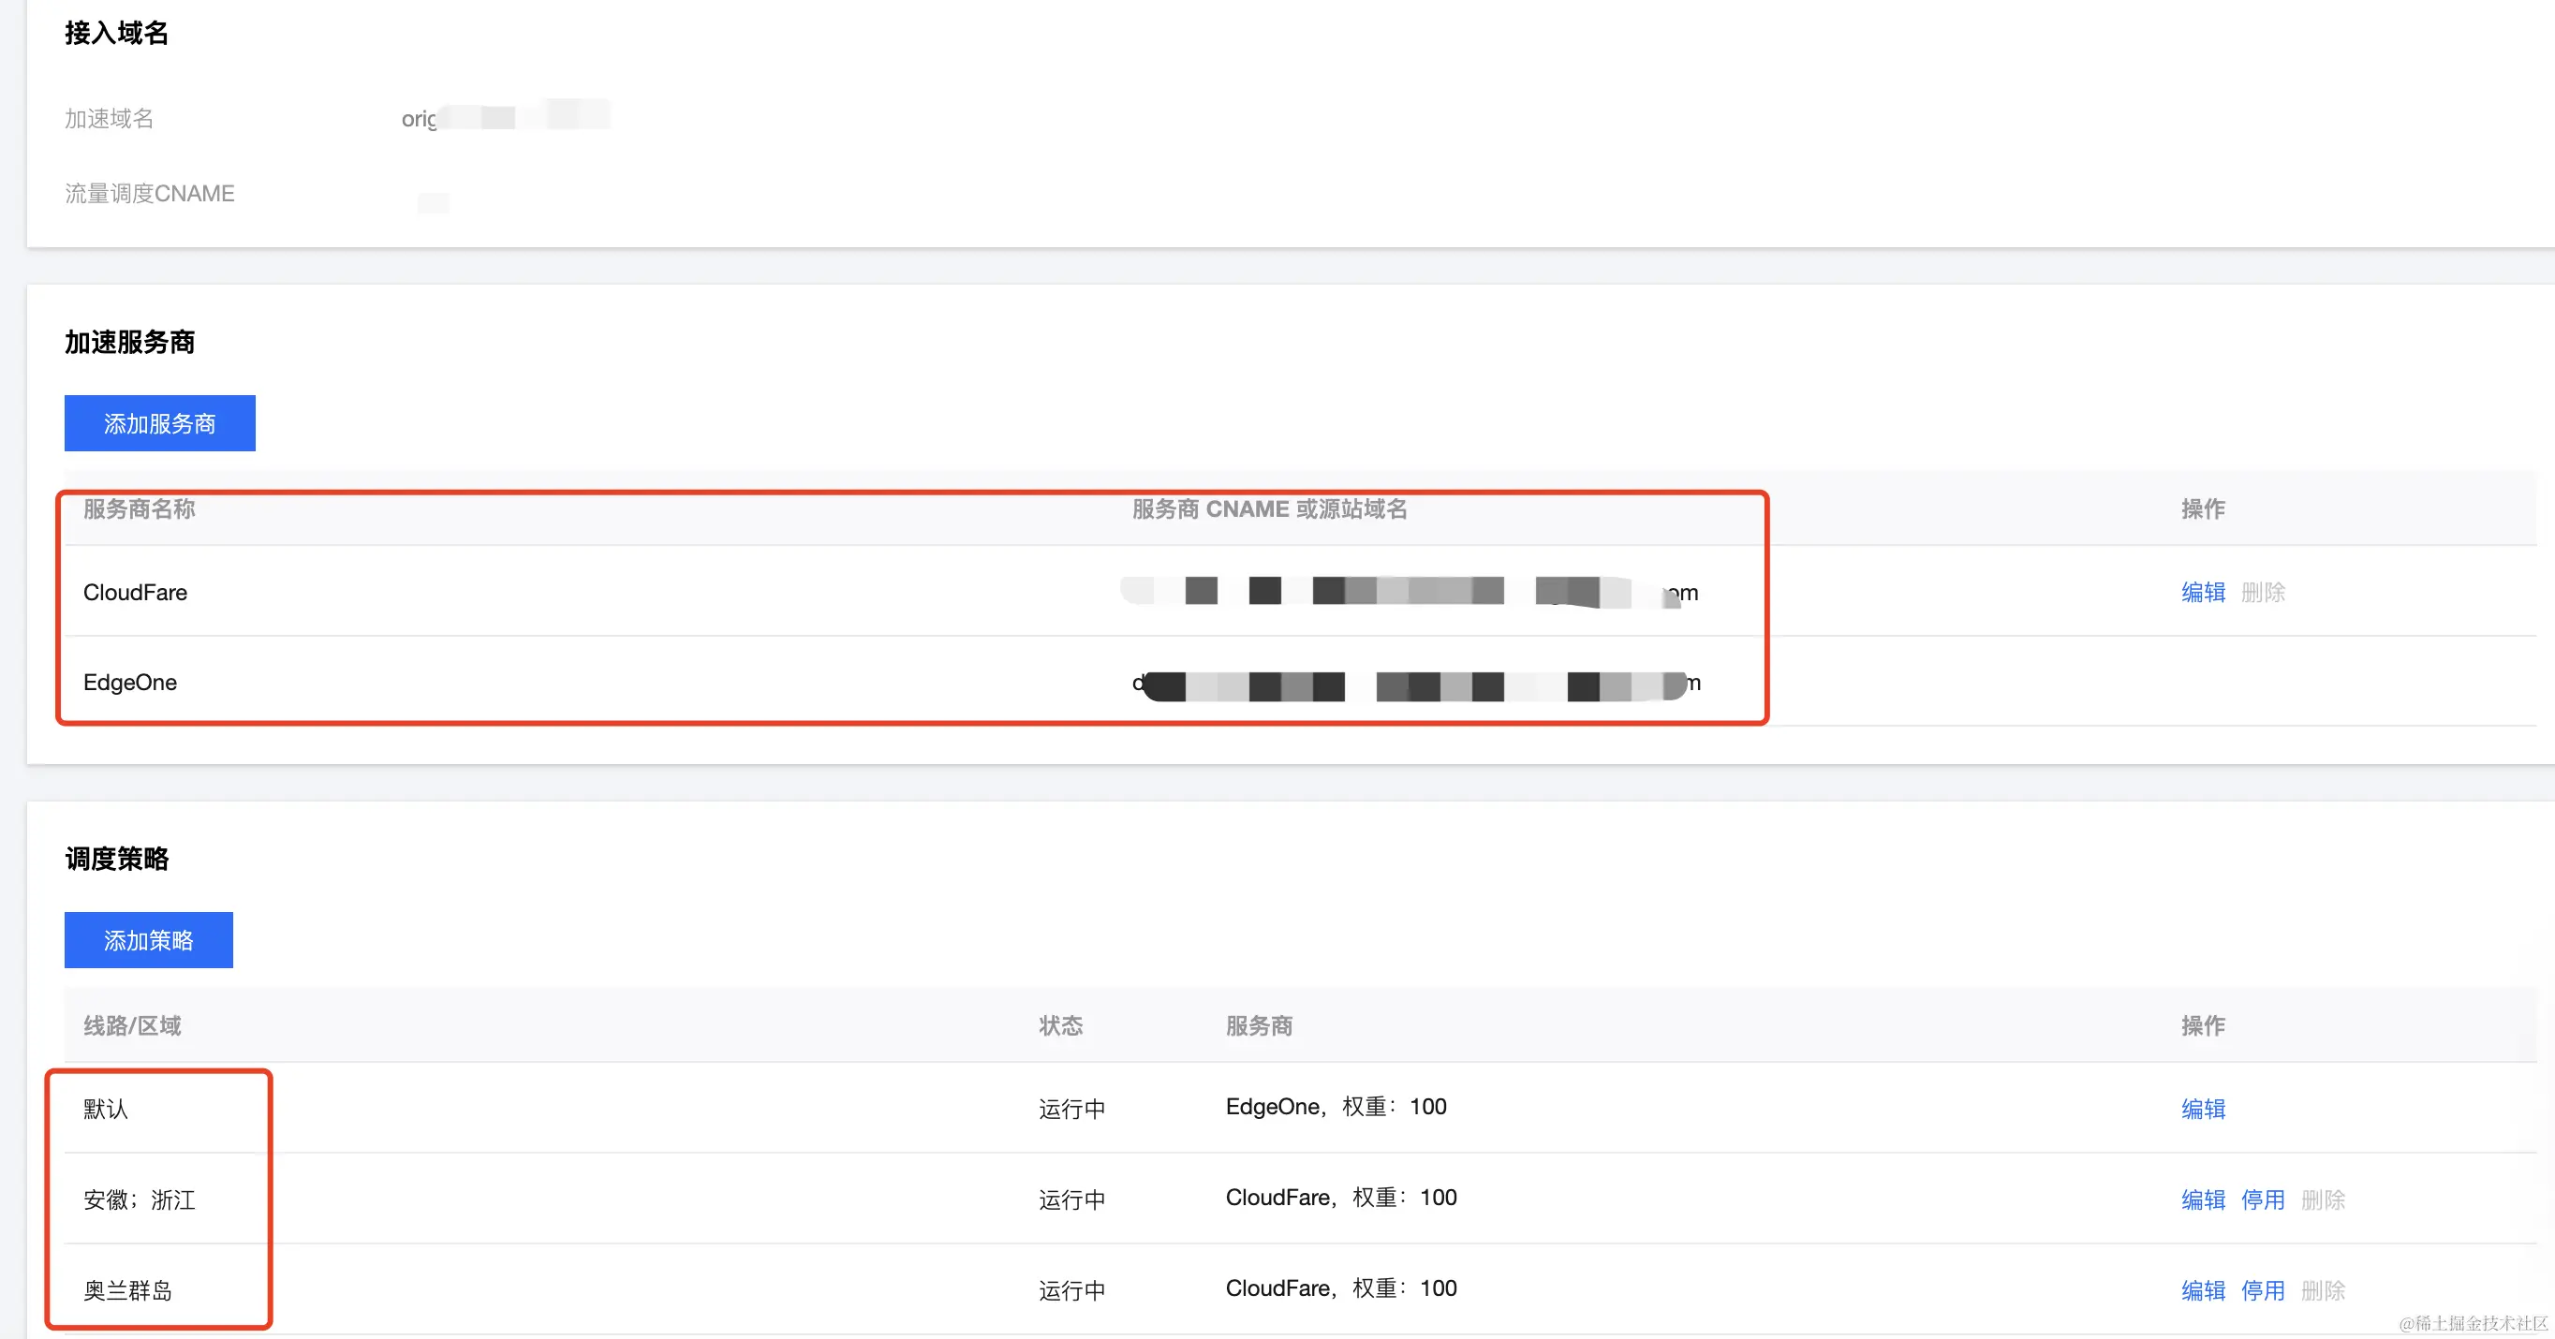The width and height of the screenshot is (2555, 1339).
Task: Click the 线路/区域 column header
Action: click(x=132, y=1025)
